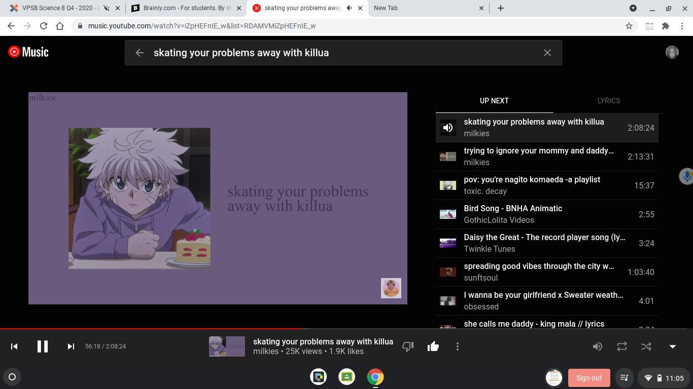693x389 pixels.
Task: Toggle the thumbs-up like button
Action: tap(433, 346)
